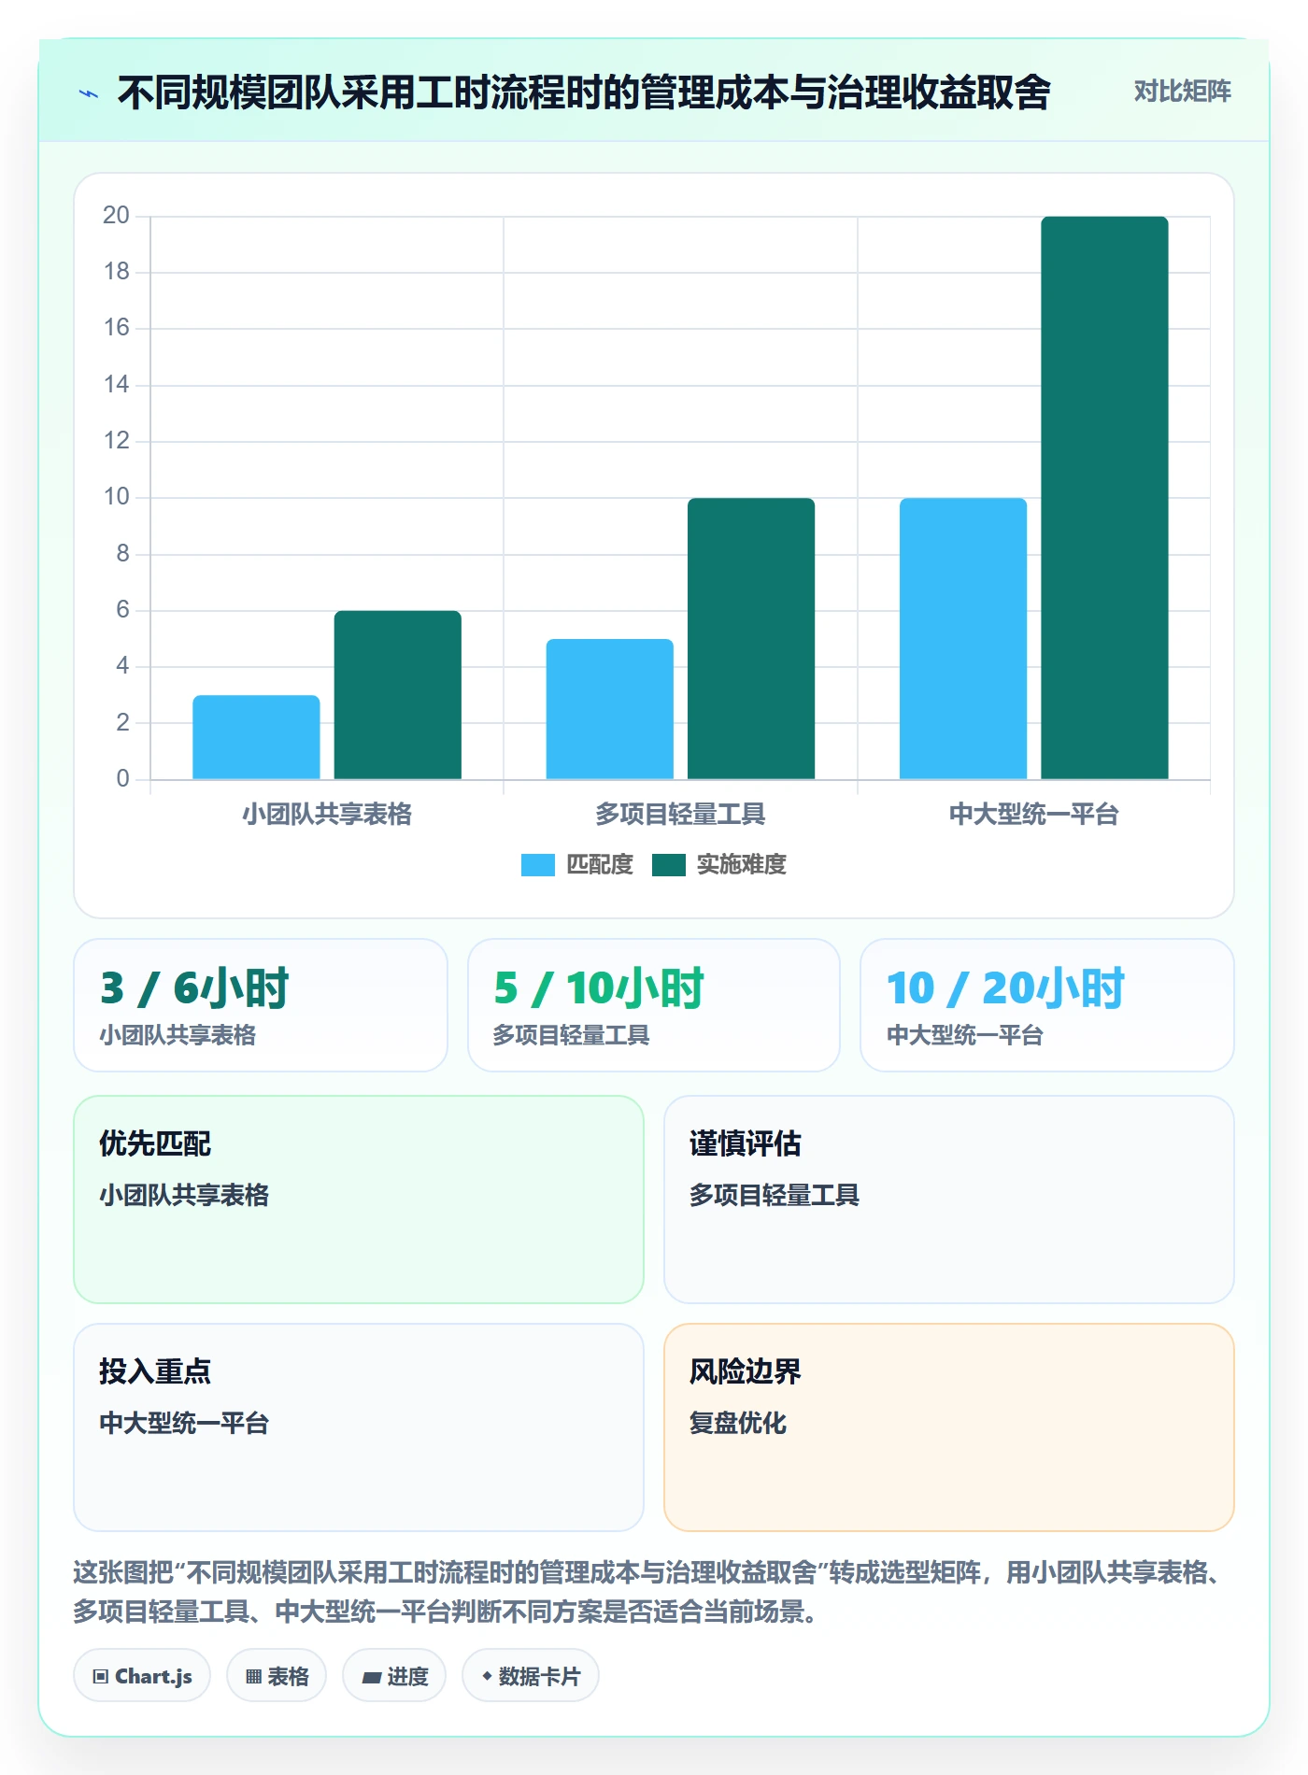Image resolution: width=1308 pixels, height=1775 pixels.
Task: Click the chart title heading text
Action: tap(584, 92)
